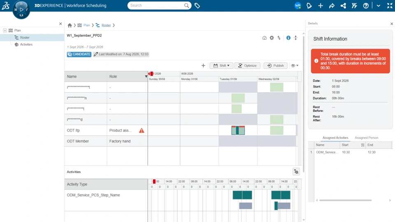The height and width of the screenshot is (222, 395).
Task: Click the search magnifier icon
Action: point(186,5)
